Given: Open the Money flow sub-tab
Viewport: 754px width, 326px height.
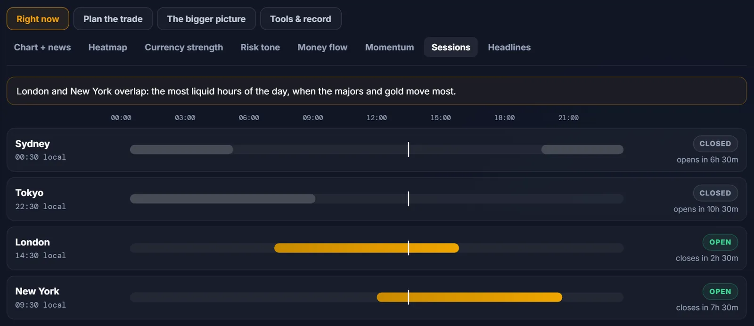Looking at the screenshot, I should (x=322, y=47).
